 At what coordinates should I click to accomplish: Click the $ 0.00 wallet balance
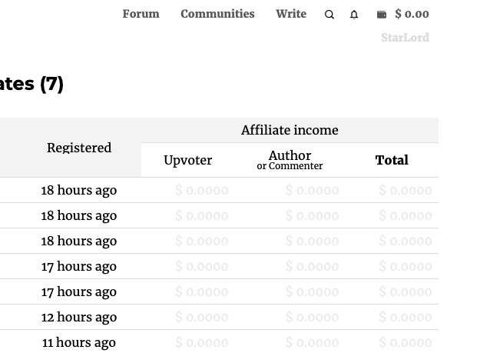coord(412,14)
